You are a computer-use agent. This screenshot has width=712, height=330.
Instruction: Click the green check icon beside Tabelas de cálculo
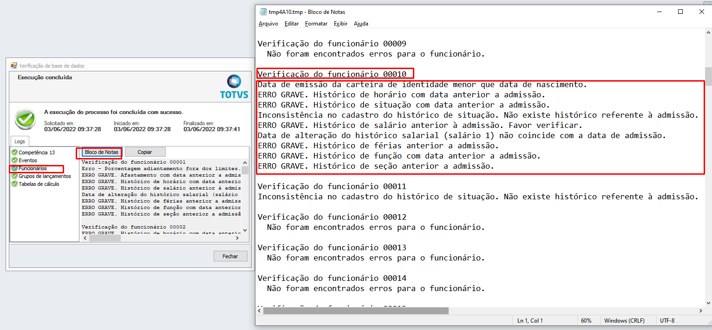(14, 184)
